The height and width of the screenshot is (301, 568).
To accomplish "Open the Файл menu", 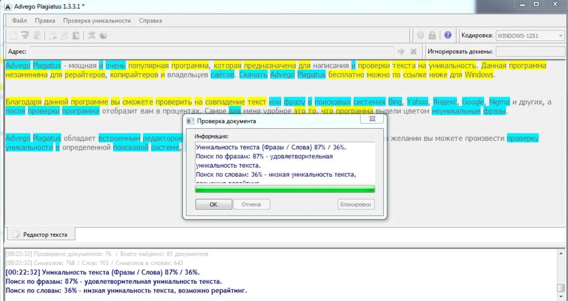I will click(19, 21).
